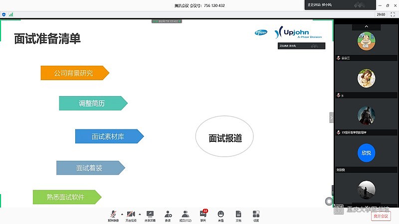Enter fullscreen mode next to timer

coord(392,14)
